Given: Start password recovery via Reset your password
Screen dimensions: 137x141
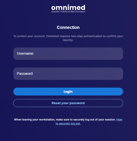Looking at the screenshot, I should point(68,103).
